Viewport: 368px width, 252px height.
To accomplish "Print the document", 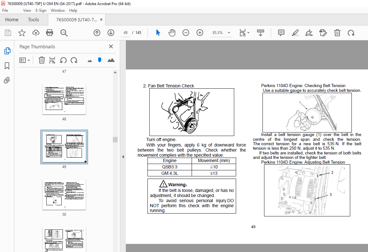I will 50,33.
